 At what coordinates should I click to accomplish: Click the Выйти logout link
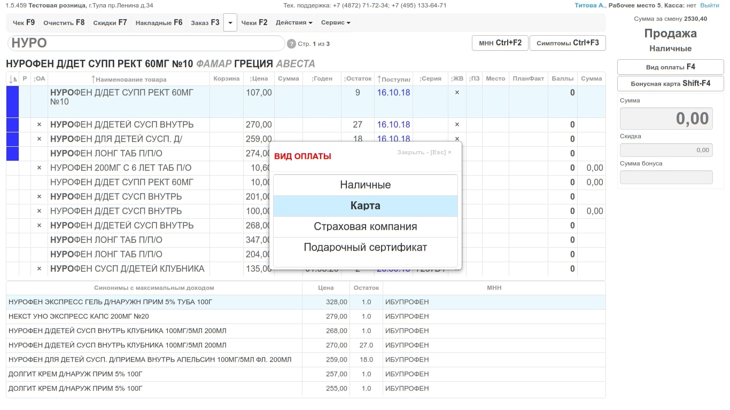pyautogui.click(x=709, y=5)
